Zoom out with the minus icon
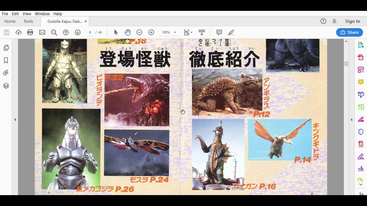This screenshot has width=367, height=206. click(x=139, y=32)
